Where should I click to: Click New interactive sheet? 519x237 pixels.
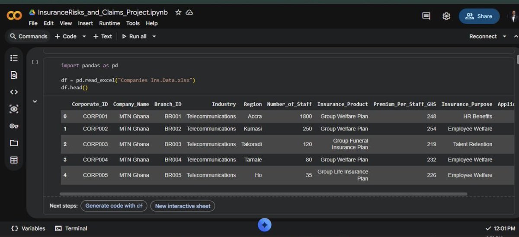click(183, 206)
